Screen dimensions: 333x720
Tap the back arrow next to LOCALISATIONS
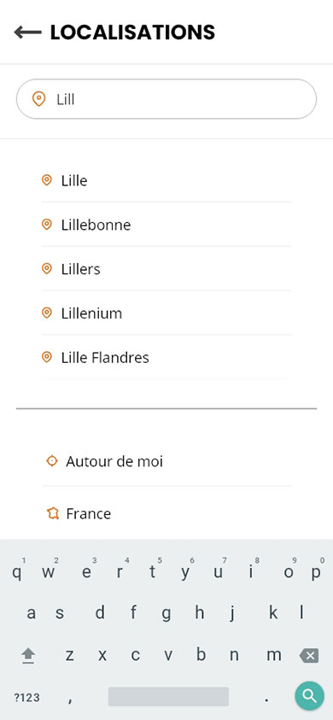[x=27, y=32]
